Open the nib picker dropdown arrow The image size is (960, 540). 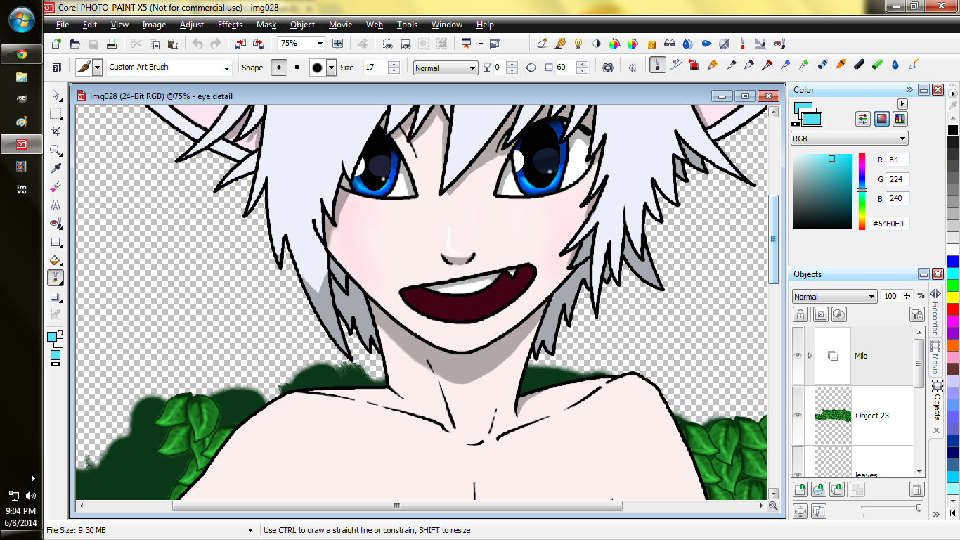click(332, 67)
